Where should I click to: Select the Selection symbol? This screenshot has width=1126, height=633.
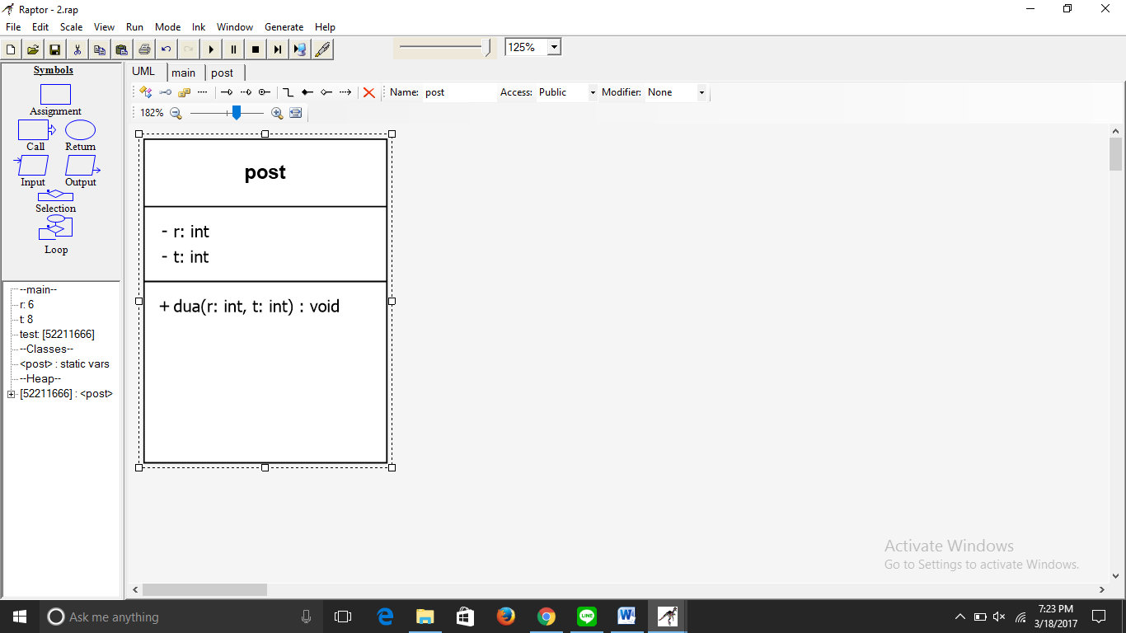coord(55,202)
